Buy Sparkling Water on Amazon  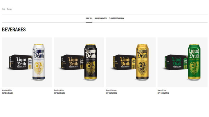pos(59,93)
